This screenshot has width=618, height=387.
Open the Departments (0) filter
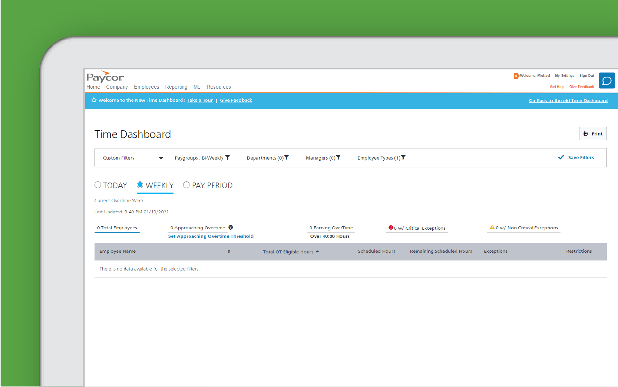click(x=268, y=158)
